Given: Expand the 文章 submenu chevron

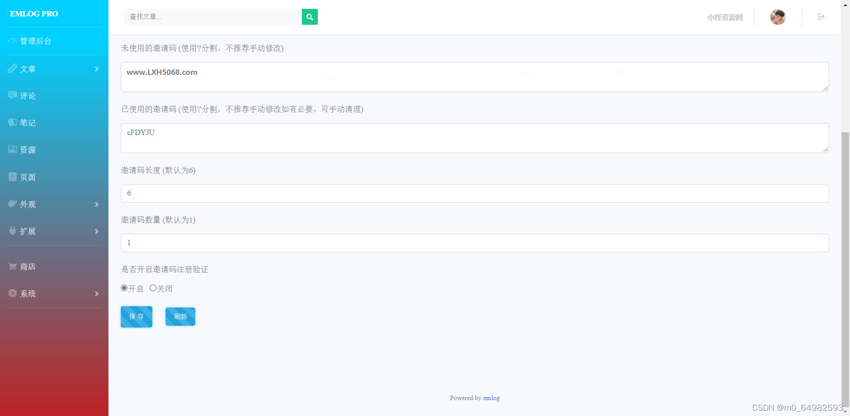Looking at the screenshot, I should point(97,69).
